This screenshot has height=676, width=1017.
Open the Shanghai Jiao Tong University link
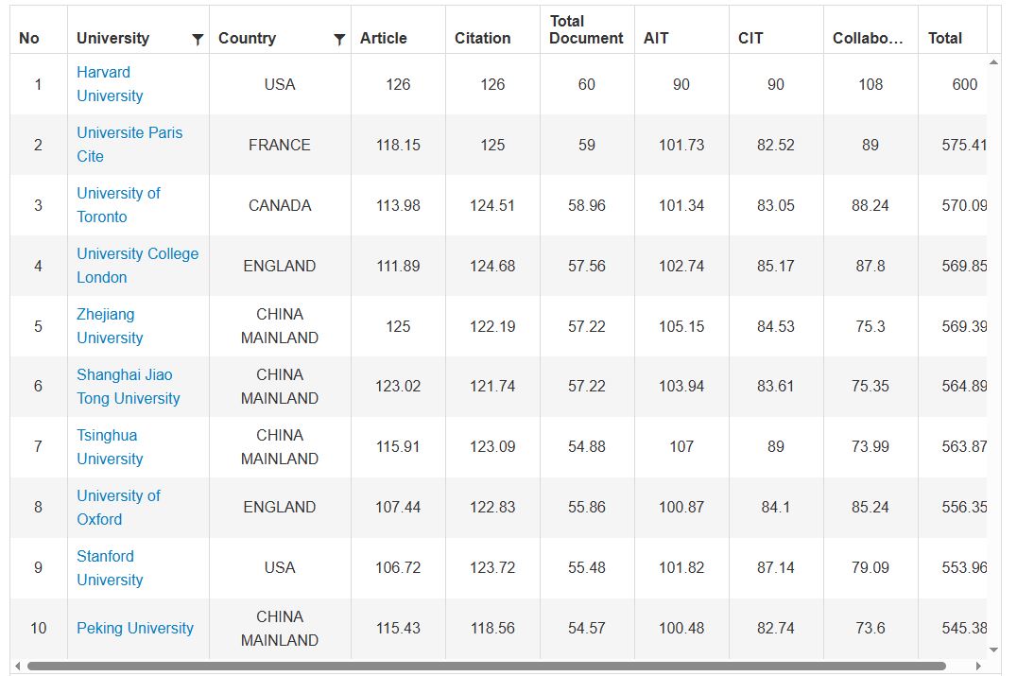(129, 387)
